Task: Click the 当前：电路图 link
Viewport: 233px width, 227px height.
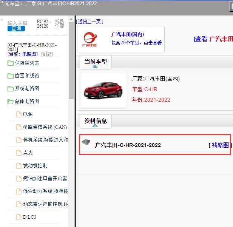Action: click(x=23, y=54)
